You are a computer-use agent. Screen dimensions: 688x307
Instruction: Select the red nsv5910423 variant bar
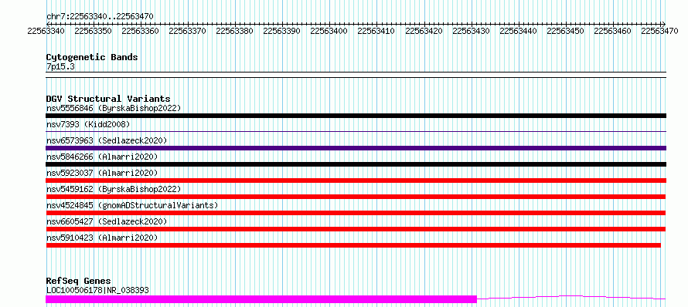click(353, 245)
